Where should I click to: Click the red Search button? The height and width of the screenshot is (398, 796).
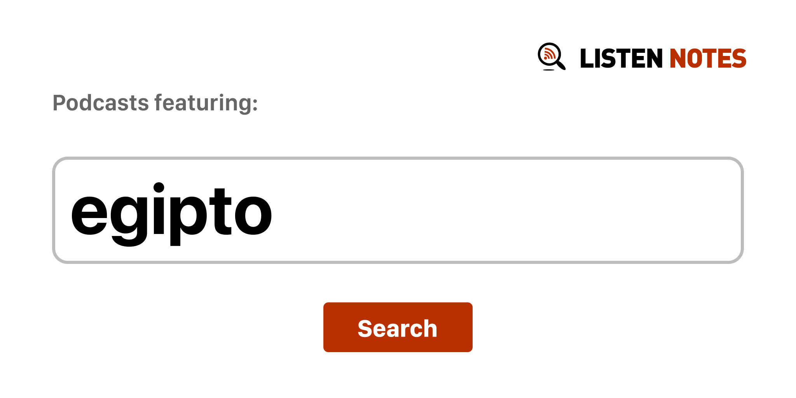398,327
